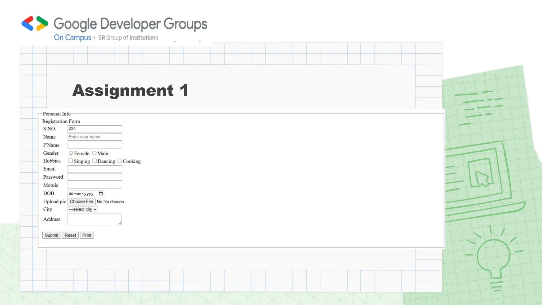Focus the S.NO. field containing 234
Image resolution: width=542 pixels, height=305 pixels.
[x=94, y=129]
